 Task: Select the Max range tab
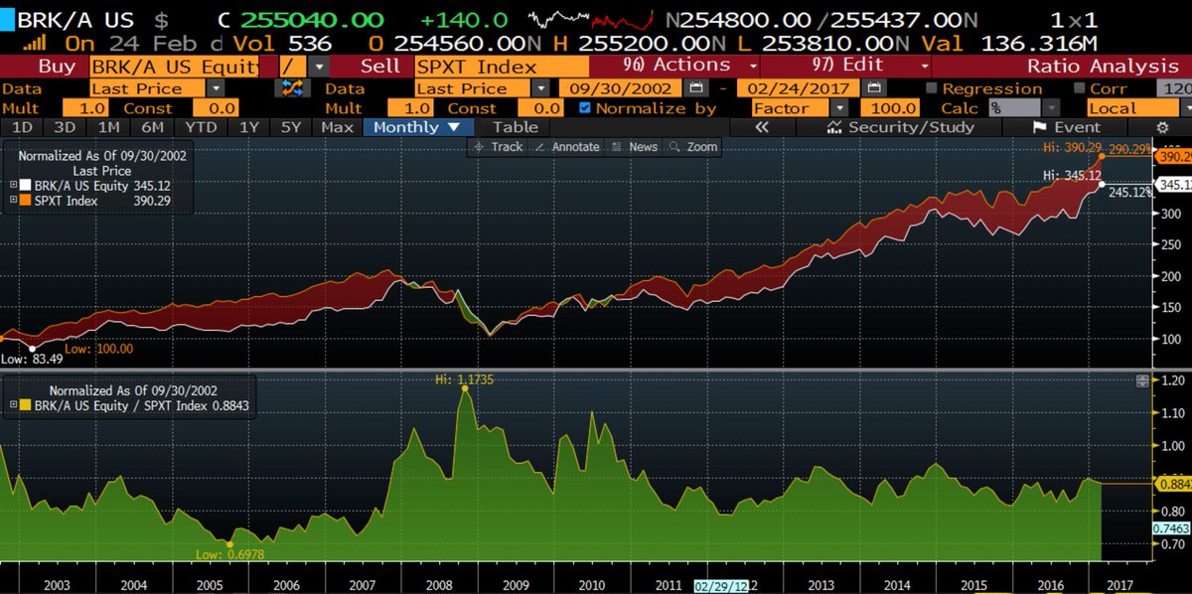click(x=339, y=127)
